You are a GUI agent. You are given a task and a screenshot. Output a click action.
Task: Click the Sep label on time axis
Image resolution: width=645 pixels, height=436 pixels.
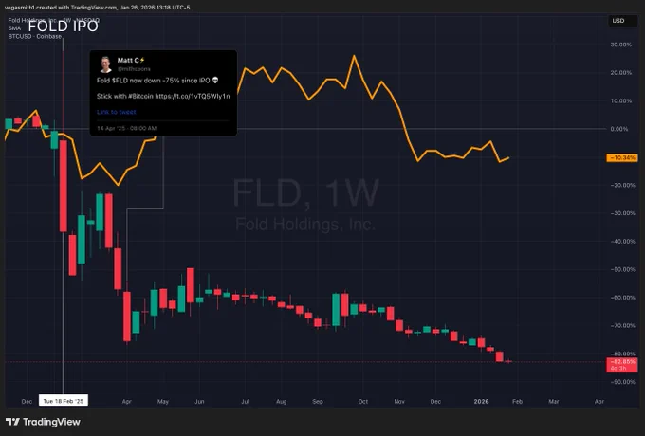click(318, 401)
